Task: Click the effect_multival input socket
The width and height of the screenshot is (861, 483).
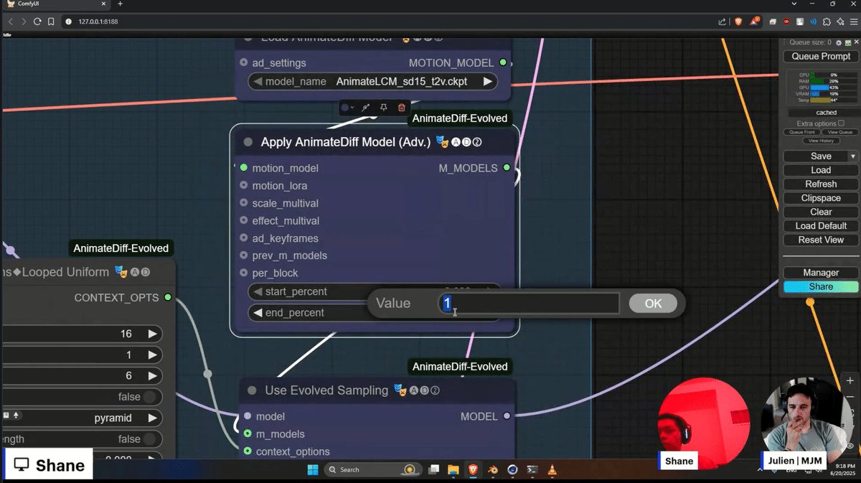Action: click(x=244, y=220)
